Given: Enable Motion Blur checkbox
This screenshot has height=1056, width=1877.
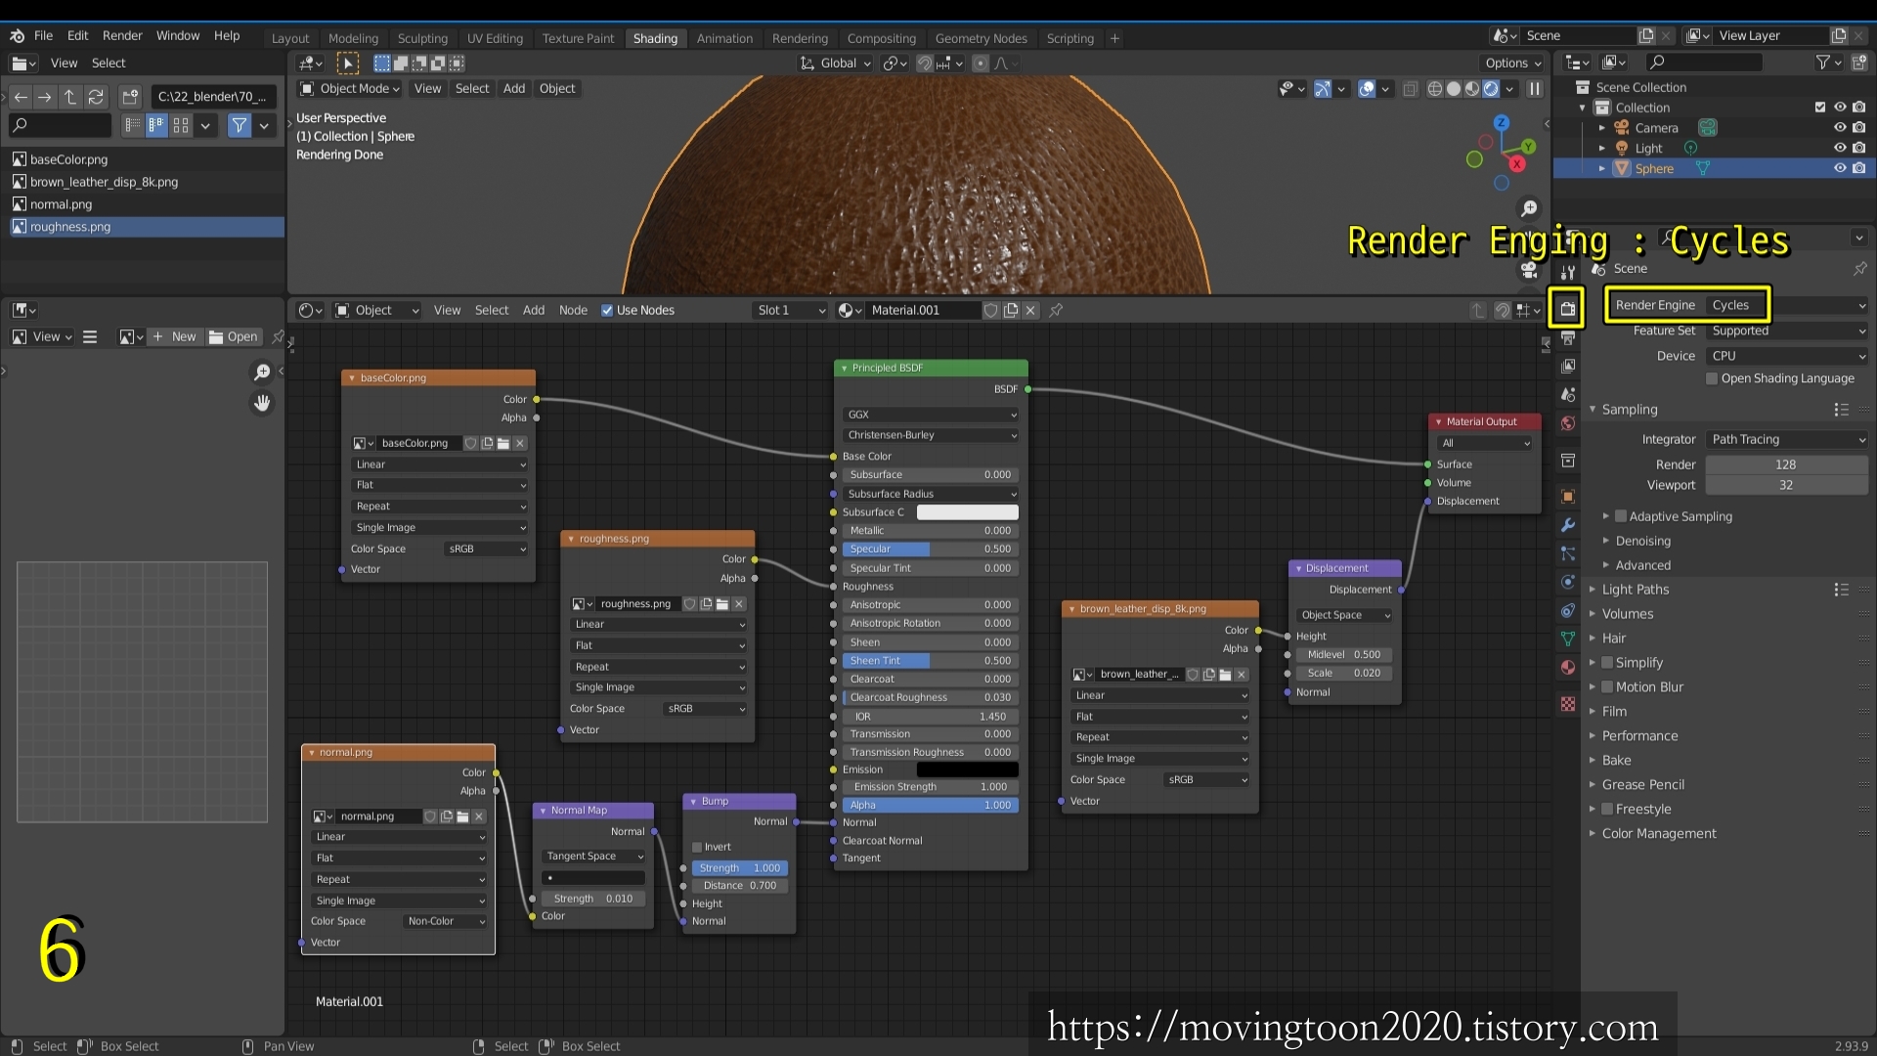Looking at the screenshot, I should 1606,687.
